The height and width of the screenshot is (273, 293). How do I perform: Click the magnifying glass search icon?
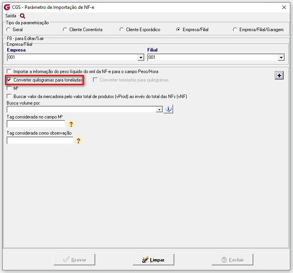click(22, 16)
